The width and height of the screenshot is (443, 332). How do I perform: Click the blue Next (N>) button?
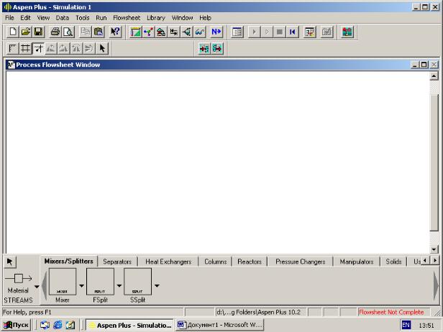pos(216,32)
